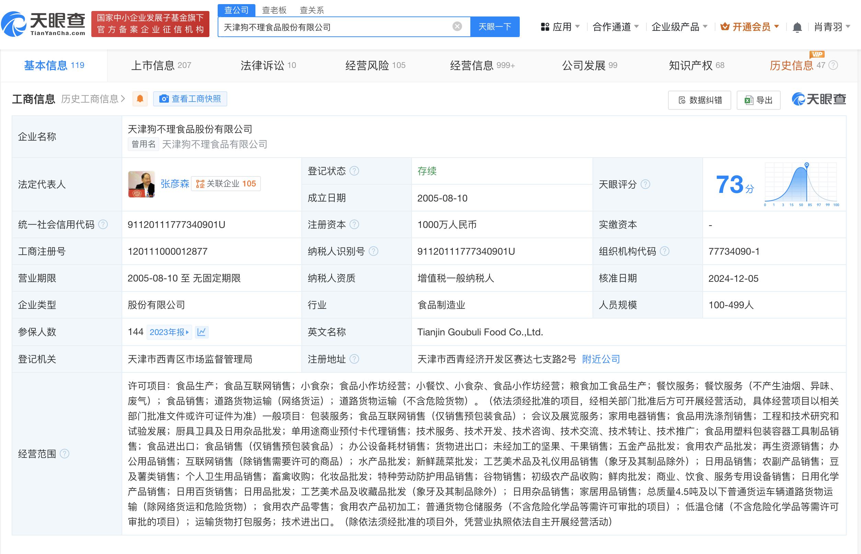
Task: Switch to the 知识产权 tab
Action: click(x=696, y=66)
